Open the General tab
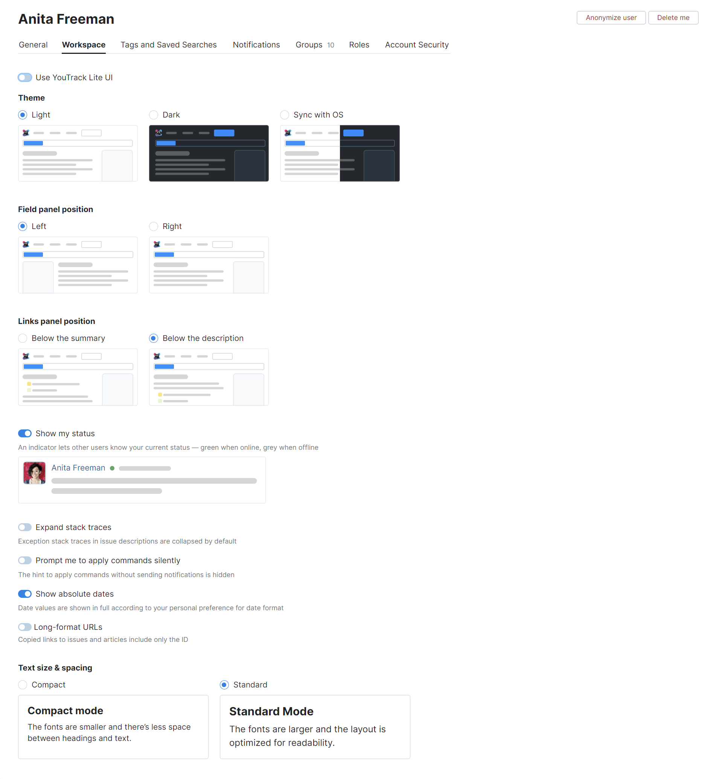Viewport: 716px width, 779px height. pos(34,44)
